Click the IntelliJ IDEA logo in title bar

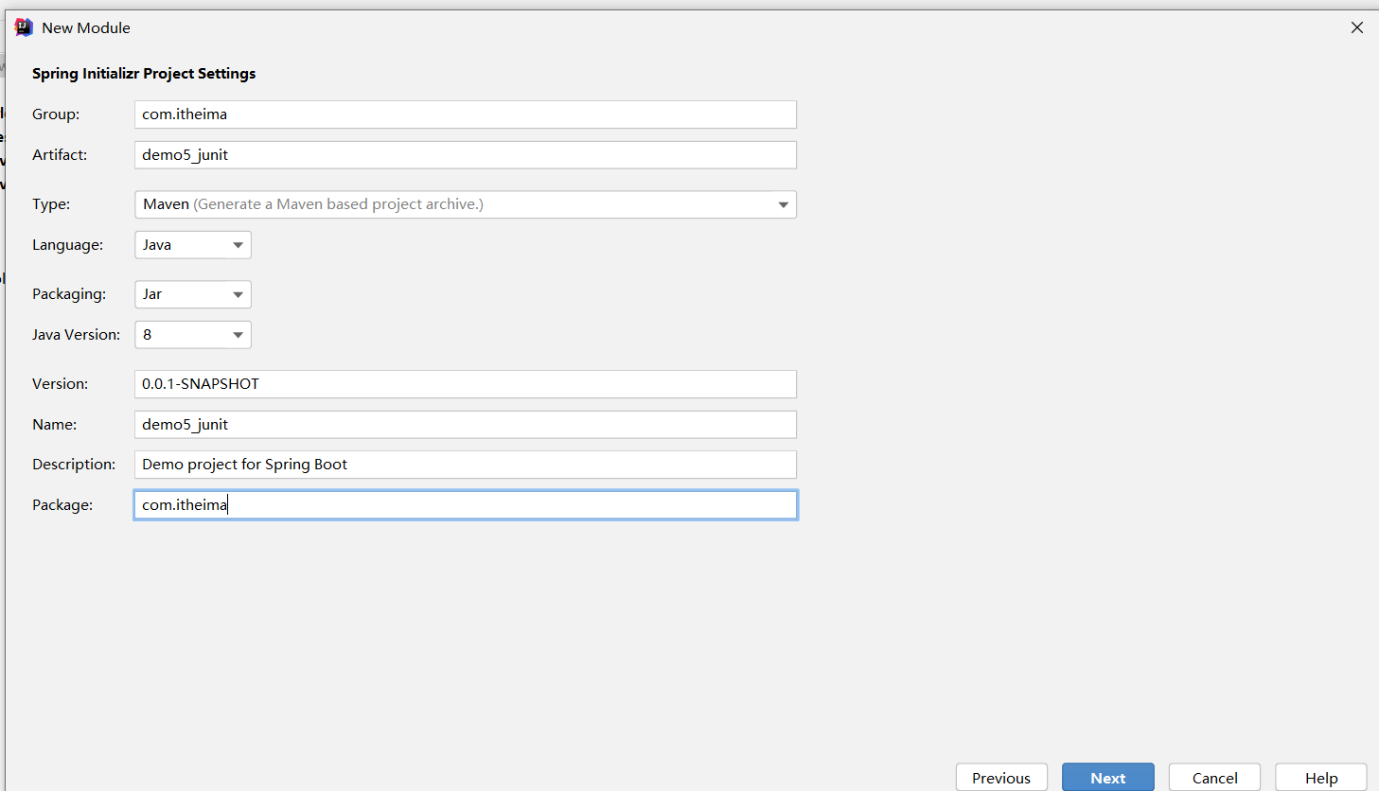coord(24,27)
